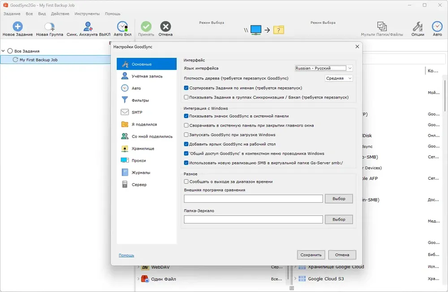This screenshot has width=448, height=292.
Task: Open Авто settings section in dialog
Action: 146,88
